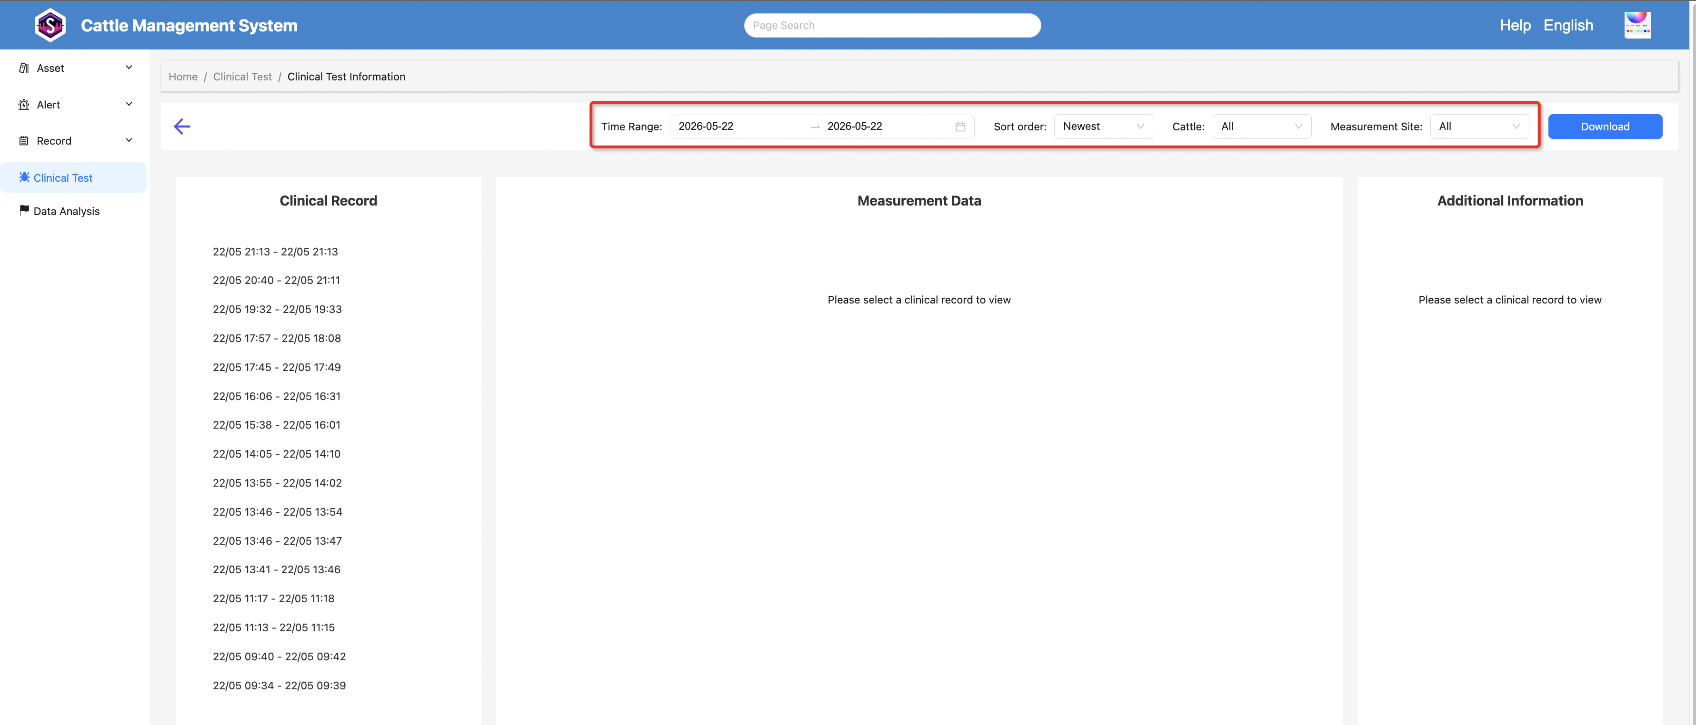Image resolution: width=1696 pixels, height=725 pixels.
Task: Click the user avatar in header
Action: point(1637,25)
